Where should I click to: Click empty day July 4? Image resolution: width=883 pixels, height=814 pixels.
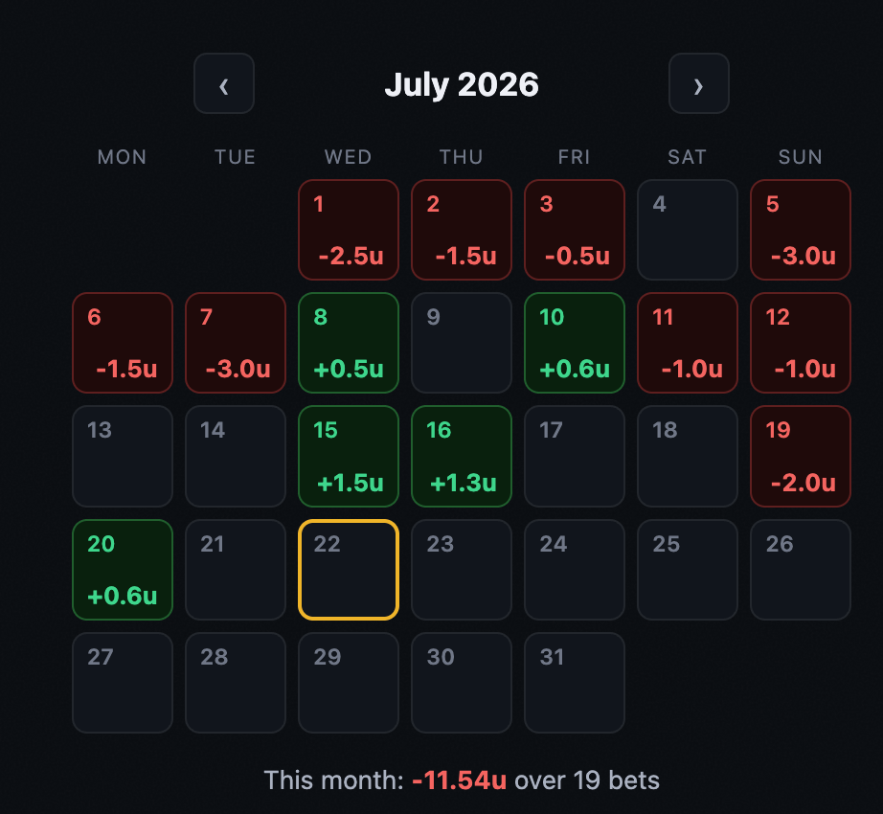(687, 230)
